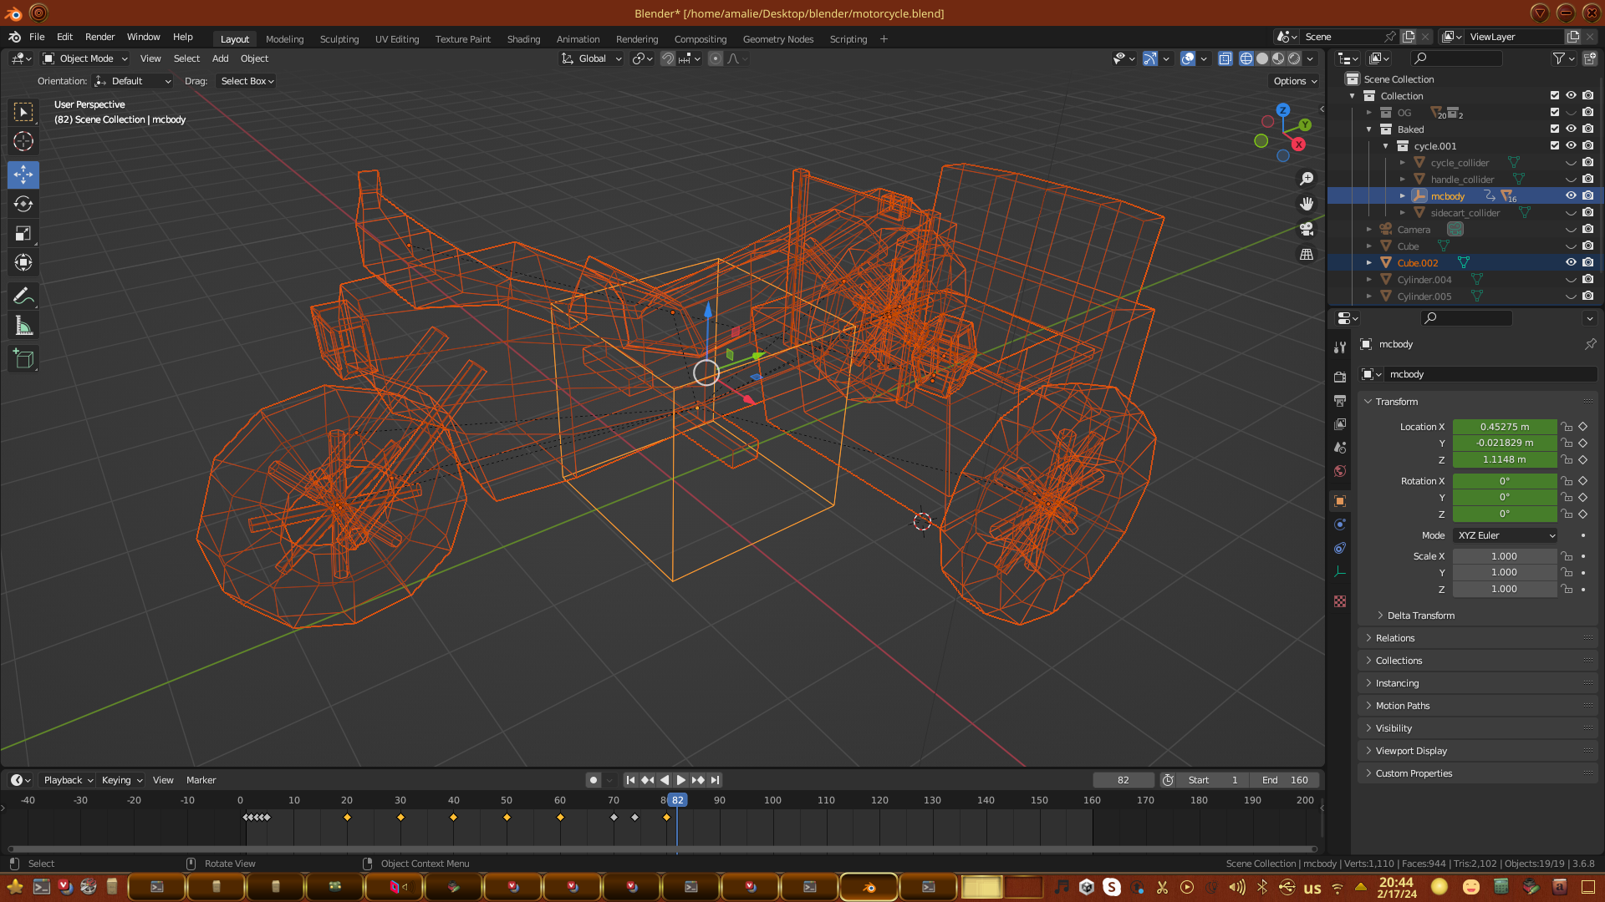The width and height of the screenshot is (1605, 902).
Task: Toggle Cube.002 viewport visibility eye
Action: point(1571,262)
